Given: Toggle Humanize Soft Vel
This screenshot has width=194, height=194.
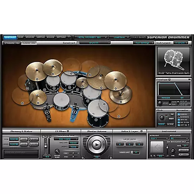Looking at the screenshot, I should pos(179,125).
